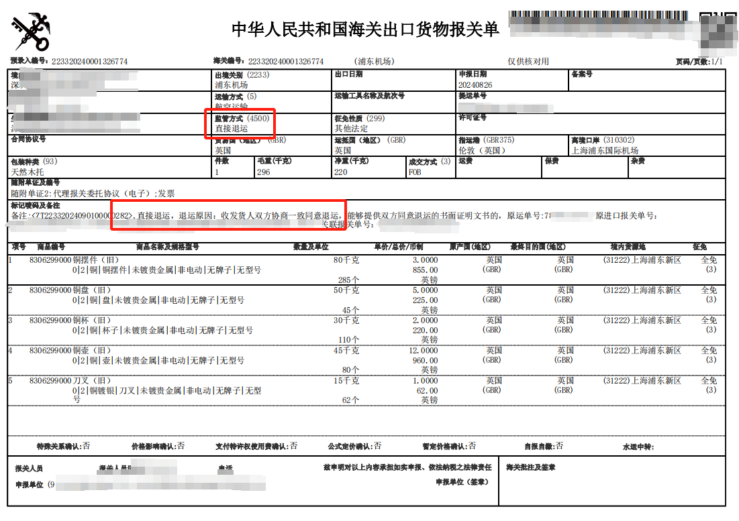This screenshot has height=521, width=739.
Task: Click item 2 specification line 铜|盘
Action: coord(158,300)
